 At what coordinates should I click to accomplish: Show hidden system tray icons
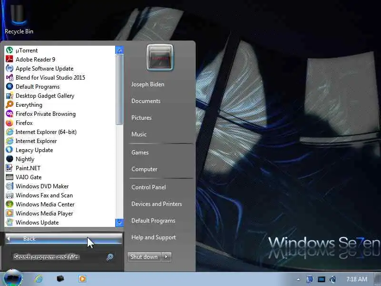tap(299, 279)
